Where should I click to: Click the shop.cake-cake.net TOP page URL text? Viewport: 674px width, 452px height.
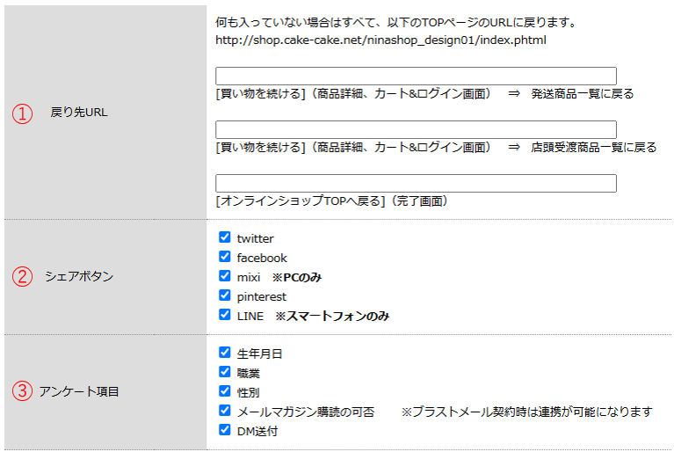click(x=381, y=40)
